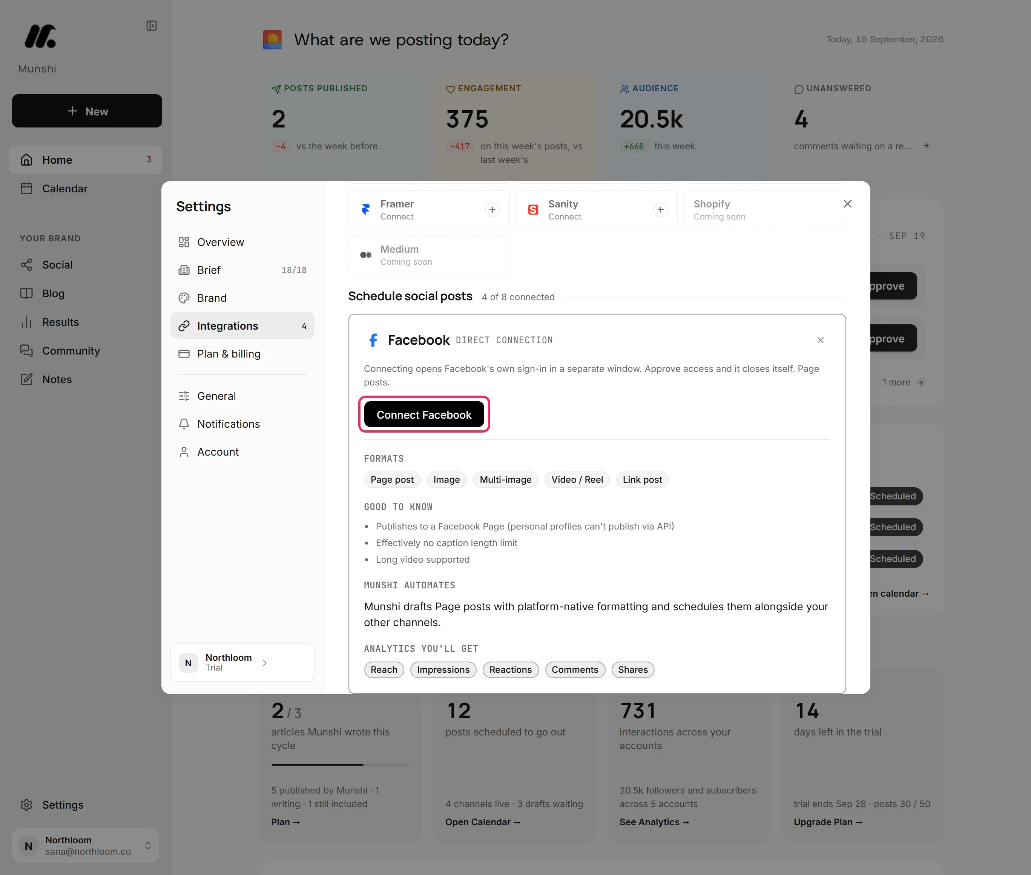Click the Reach analytics chip
The width and height of the screenshot is (1031, 875).
[384, 670]
